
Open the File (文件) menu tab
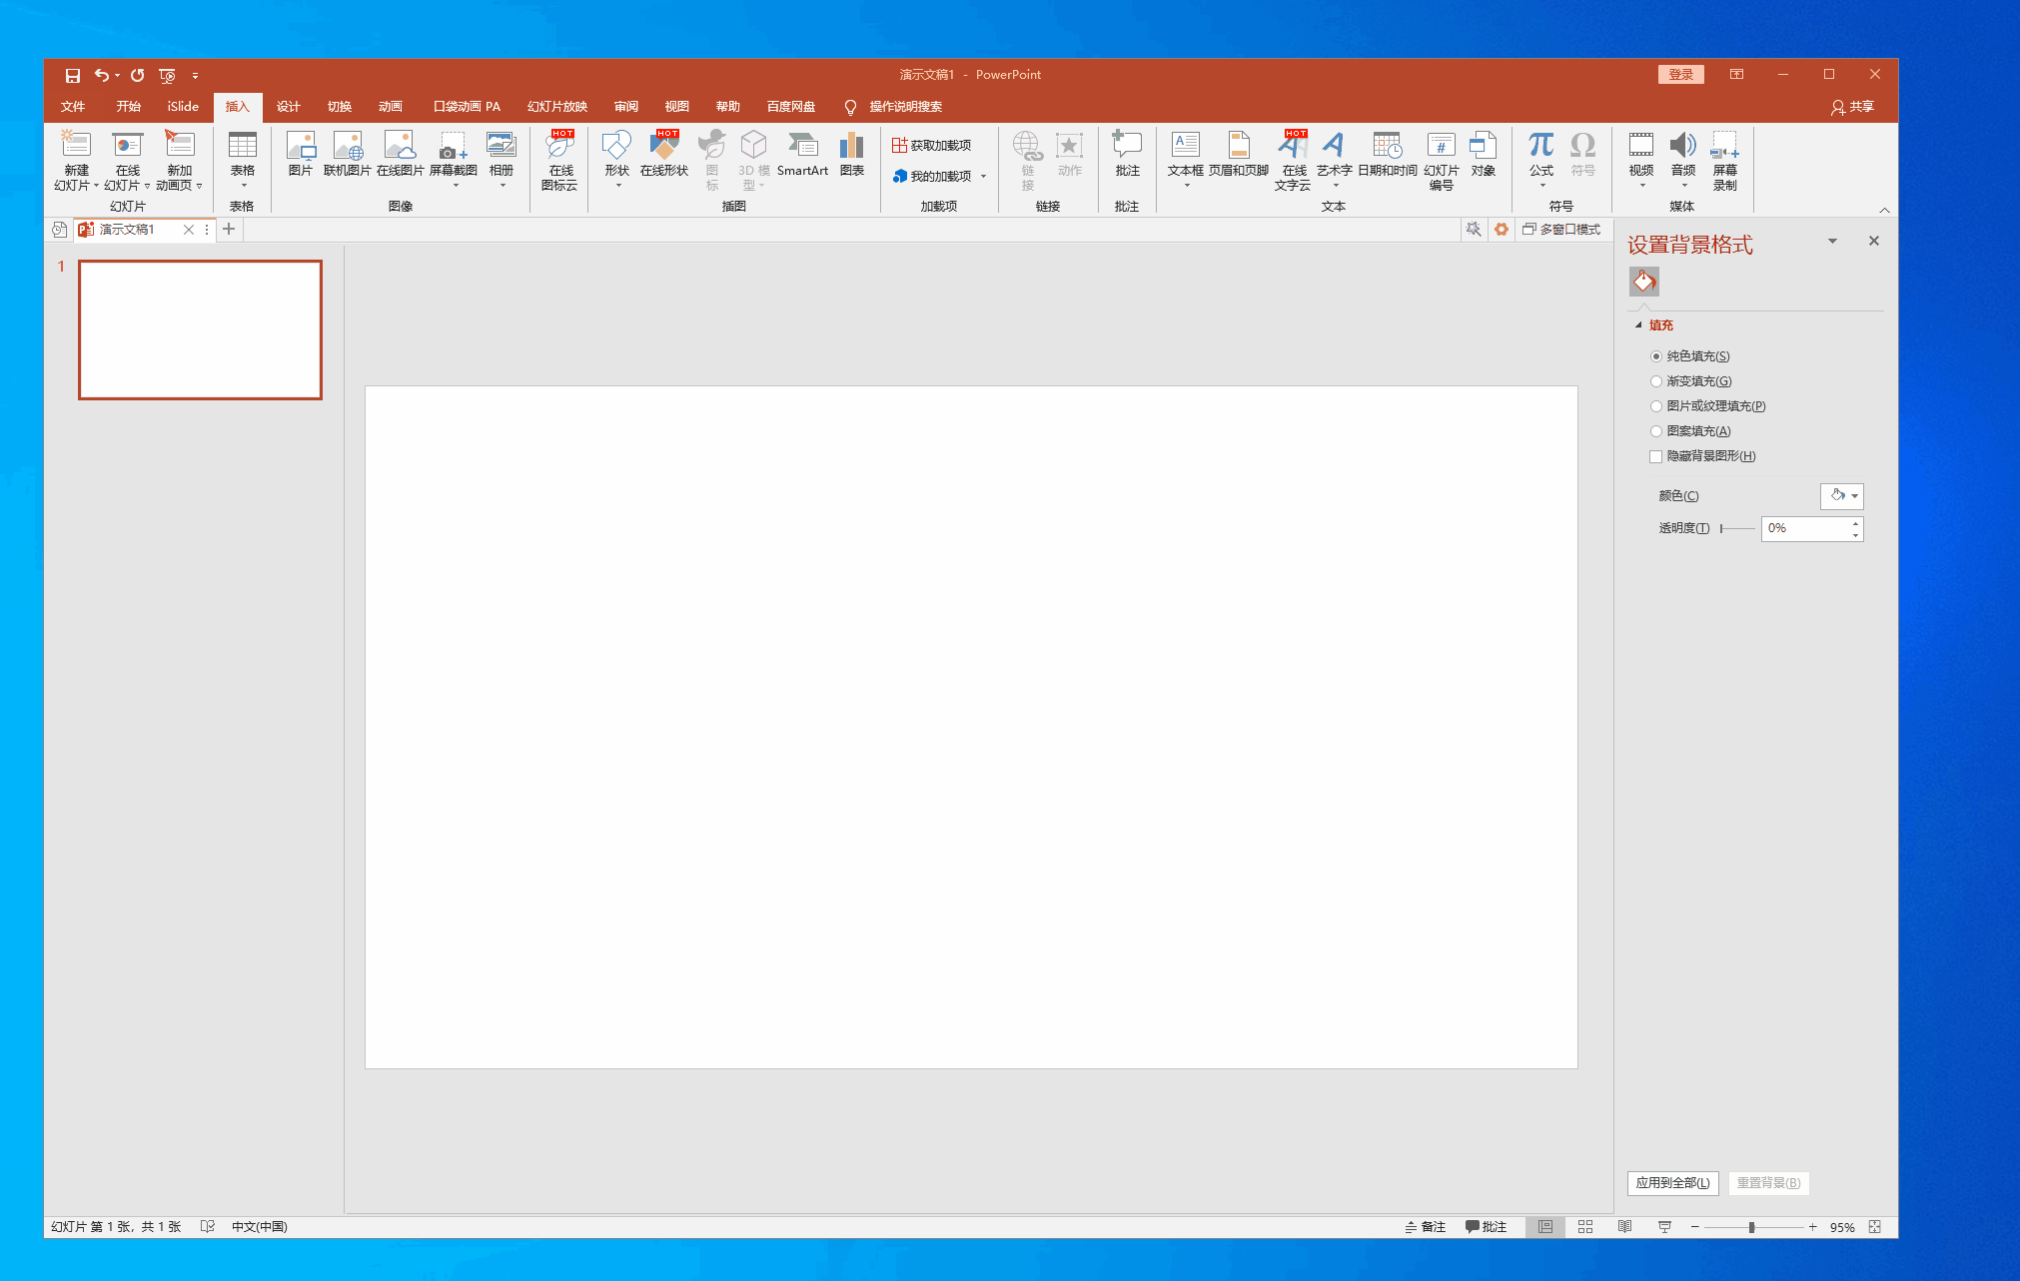tap(73, 107)
